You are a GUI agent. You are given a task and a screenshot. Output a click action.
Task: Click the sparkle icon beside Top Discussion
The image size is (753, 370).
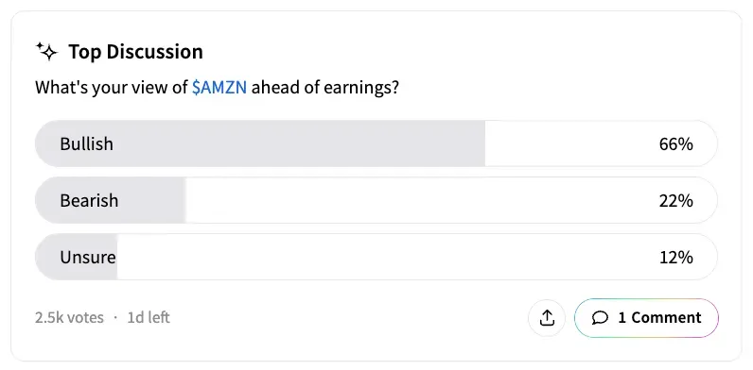[x=47, y=51]
